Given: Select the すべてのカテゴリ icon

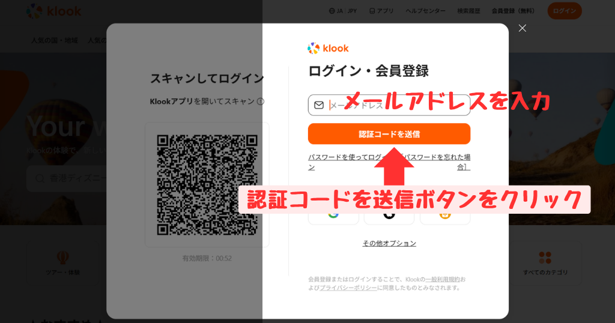Looking at the screenshot, I should point(545,258).
